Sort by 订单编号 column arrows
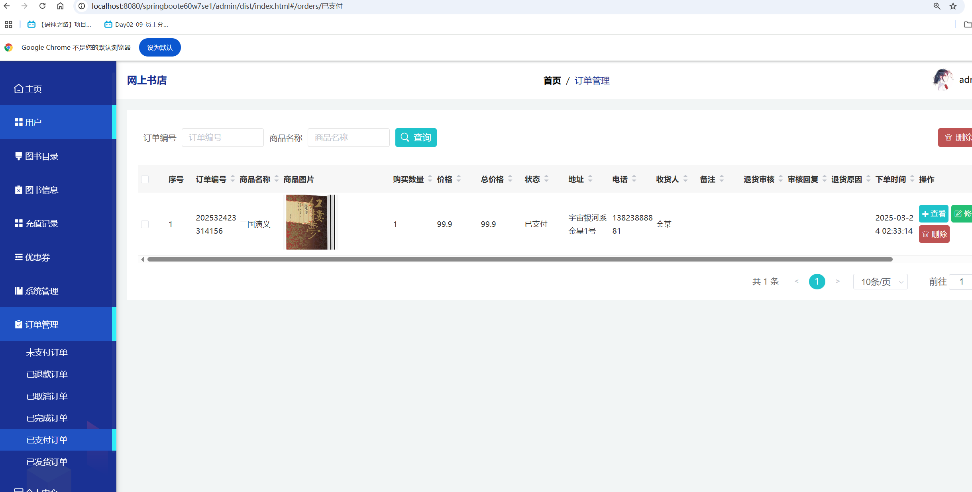972x492 pixels. tap(233, 179)
